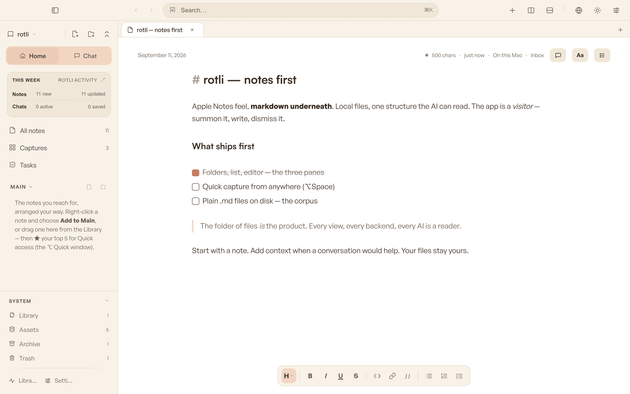
Task: Open the Aa typography button
Action: [580, 55]
